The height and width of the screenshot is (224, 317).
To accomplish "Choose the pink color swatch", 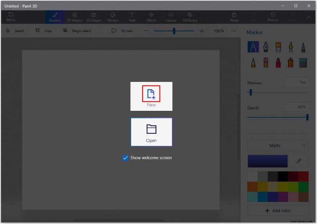I will pyautogui.click(x=293, y=197).
